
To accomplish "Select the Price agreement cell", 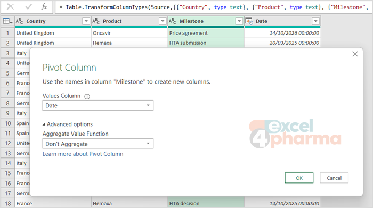I will coord(206,33).
